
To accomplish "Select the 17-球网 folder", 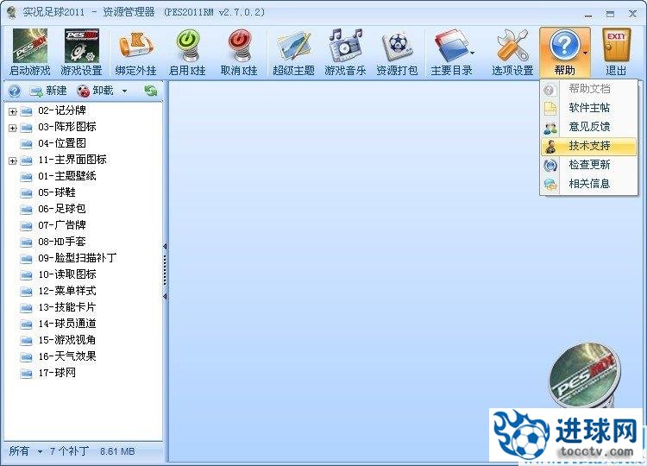I will 57,373.
